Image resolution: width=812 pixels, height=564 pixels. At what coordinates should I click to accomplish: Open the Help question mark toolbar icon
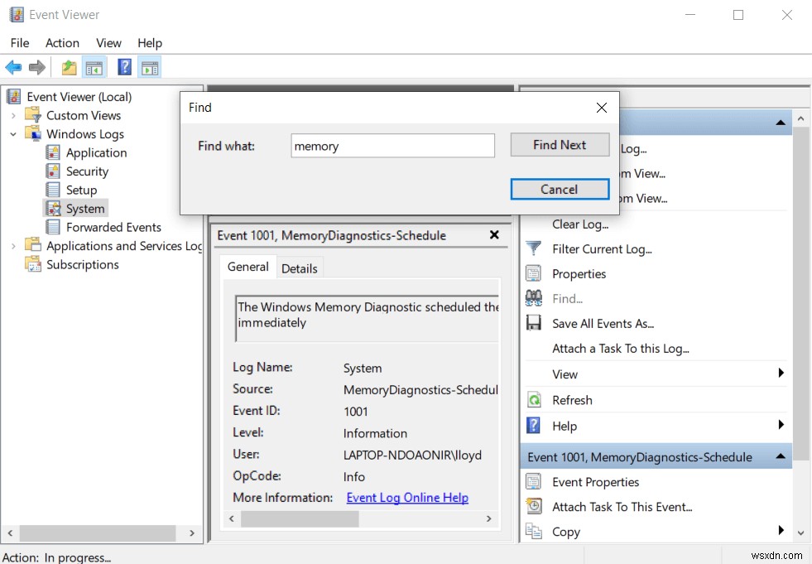point(123,67)
